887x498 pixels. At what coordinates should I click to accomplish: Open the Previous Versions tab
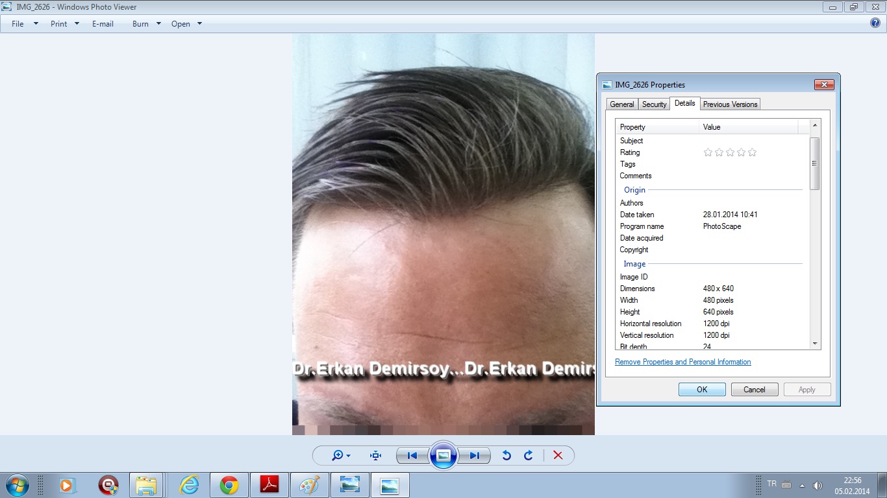730,104
